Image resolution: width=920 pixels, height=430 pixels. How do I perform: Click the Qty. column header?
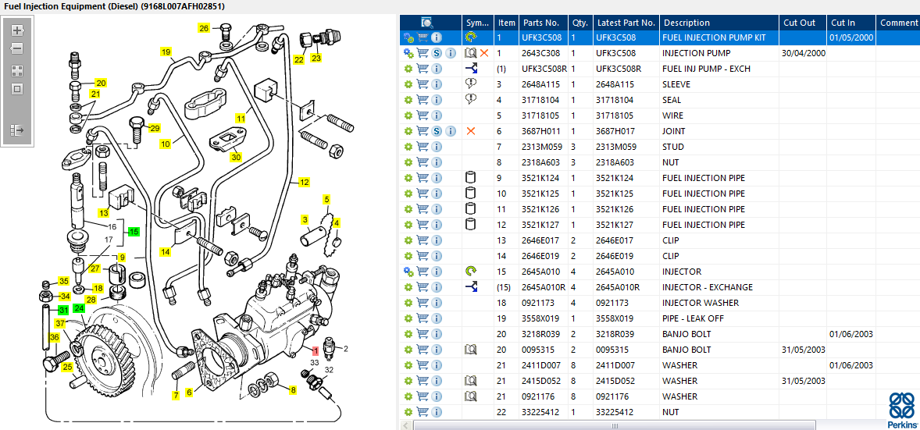(x=580, y=23)
